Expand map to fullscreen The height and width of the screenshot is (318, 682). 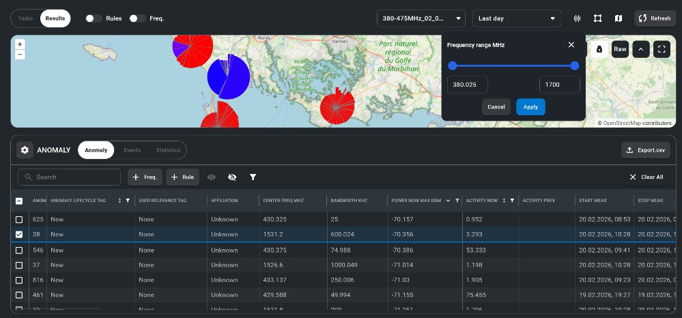[661, 49]
